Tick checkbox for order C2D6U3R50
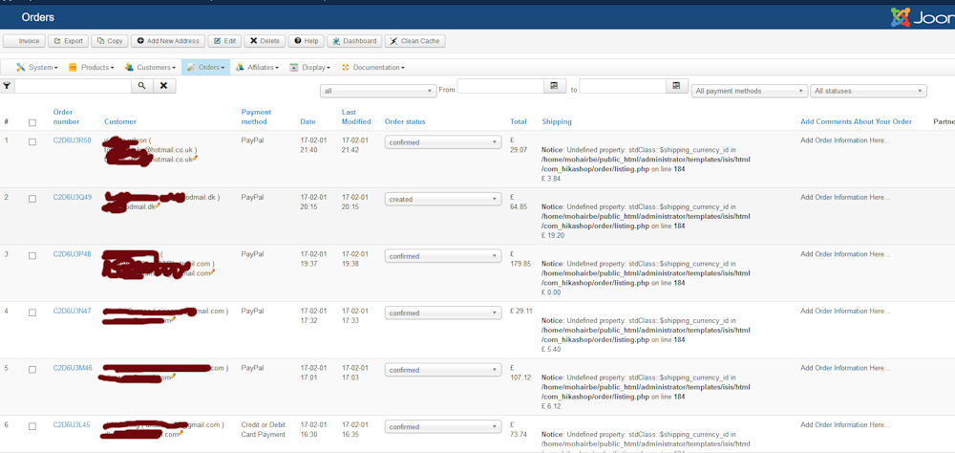The height and width of the screenshot is (453, 955). (32, 141)
